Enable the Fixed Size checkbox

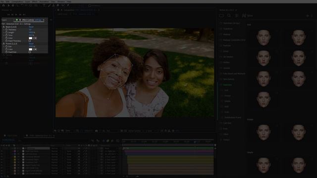[30, 52]
